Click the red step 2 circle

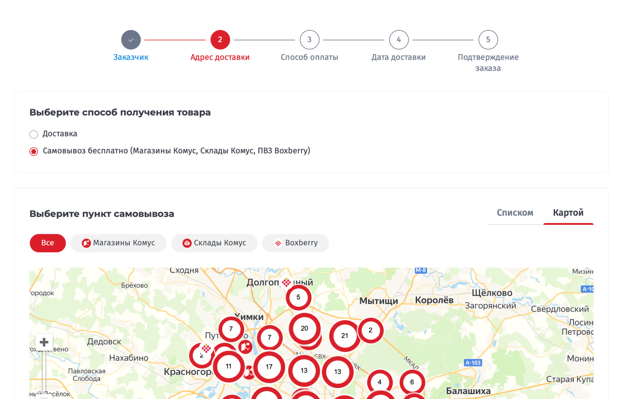(220, 40)
